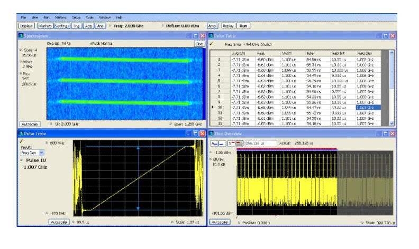The width and height of the screenshot is (419, 249).
Task: Toggle the Pulse Trace check mark
Action: coord(21,141)
